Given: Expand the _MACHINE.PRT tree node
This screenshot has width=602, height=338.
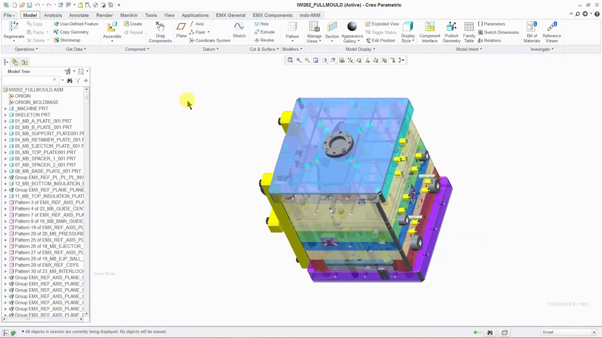Looking at the screenshot, I should 5,108.
